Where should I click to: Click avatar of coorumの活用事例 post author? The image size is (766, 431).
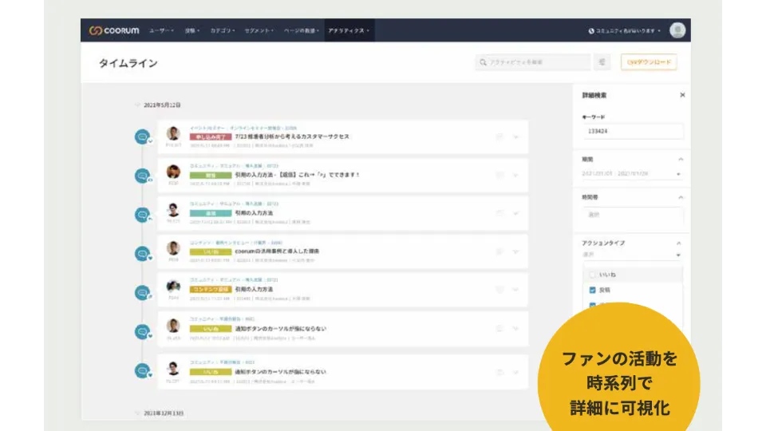tap(173, 247)
